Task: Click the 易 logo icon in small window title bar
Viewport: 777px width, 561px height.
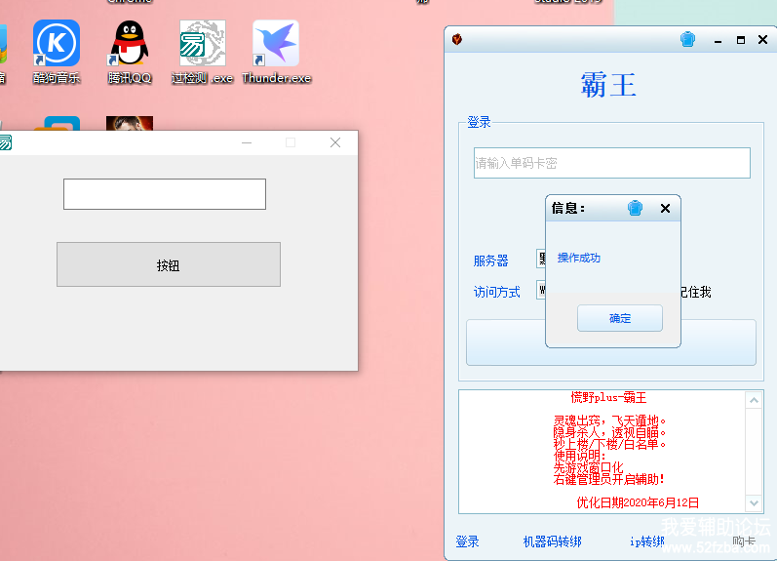Action: 5,142
